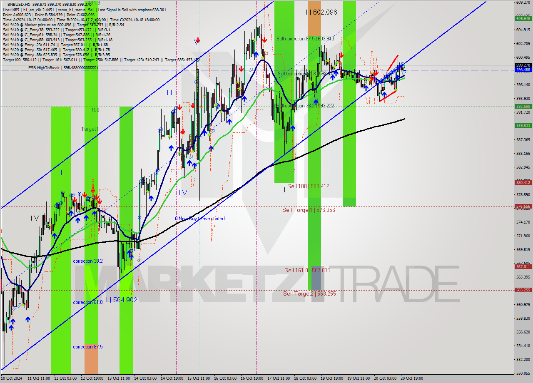The height and width of the screenshot is (383, 533).
Task: Click the 'correction 87.5' label
Action: click(x=88, y=347)
